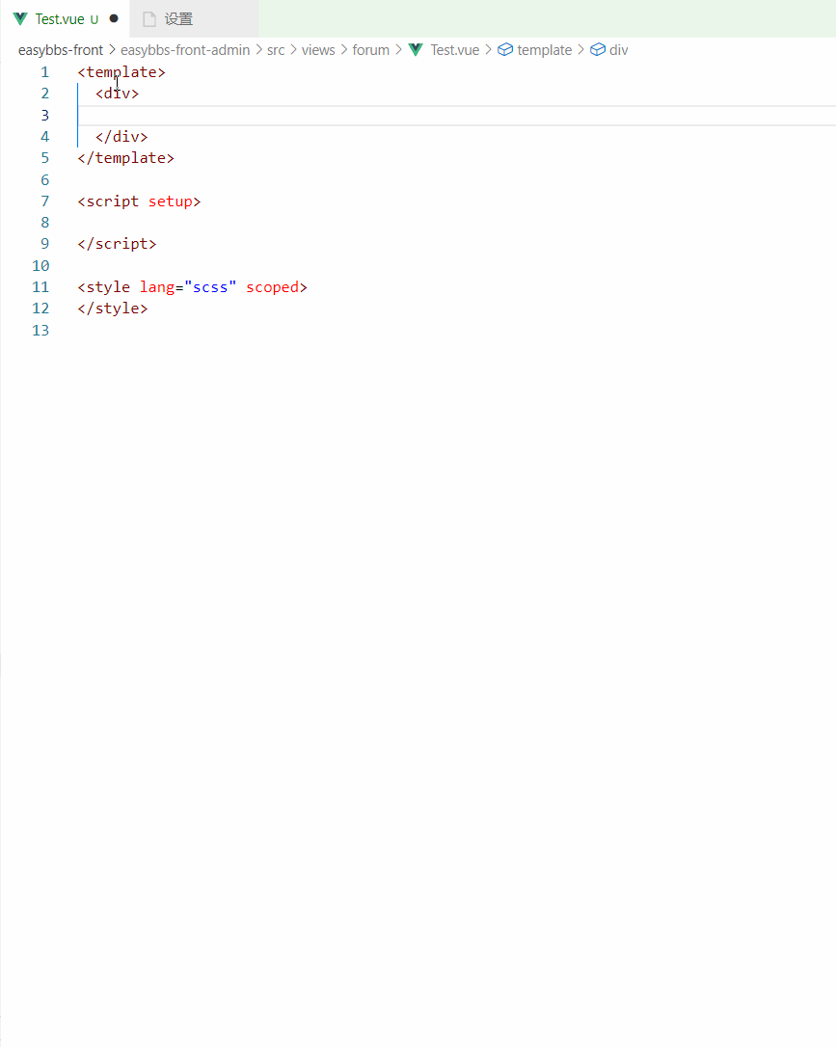Click line number 1 in the gutter
Screen dimensions: 836x1047
click(x=44, y=72)
